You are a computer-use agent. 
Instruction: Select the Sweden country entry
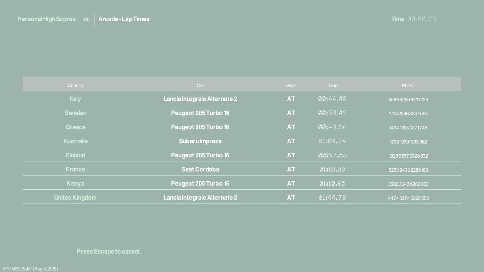75,113
